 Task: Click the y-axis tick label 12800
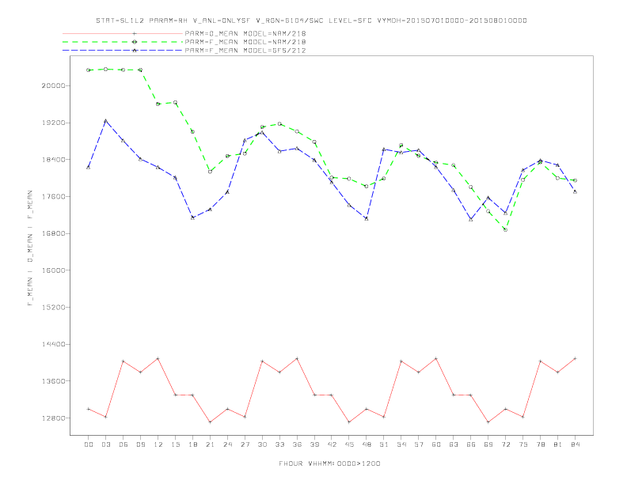[54, 418]
